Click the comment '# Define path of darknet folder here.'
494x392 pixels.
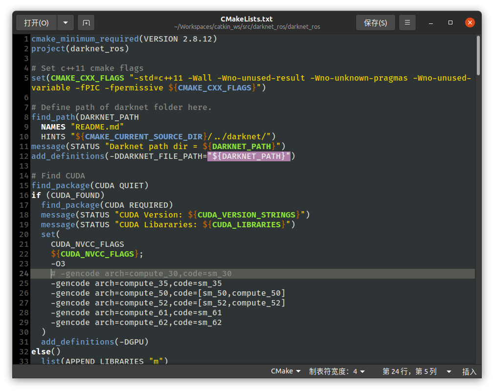point(121,107)
